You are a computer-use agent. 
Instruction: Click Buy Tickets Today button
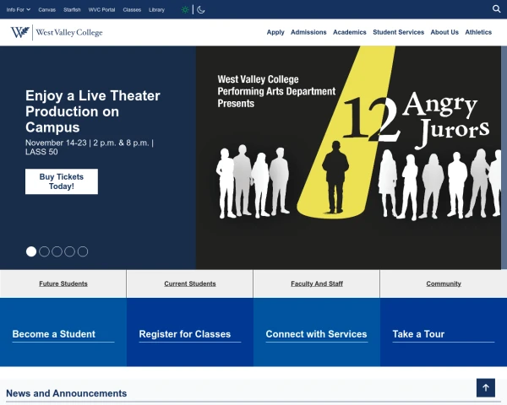click(62, 181)
